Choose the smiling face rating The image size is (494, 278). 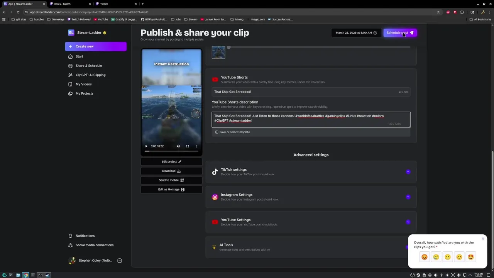[x=459, y=257]
